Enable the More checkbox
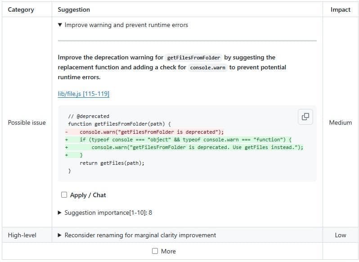Image resolution: width=359 pixels, height=262 pixels. [x=155, y=251]
